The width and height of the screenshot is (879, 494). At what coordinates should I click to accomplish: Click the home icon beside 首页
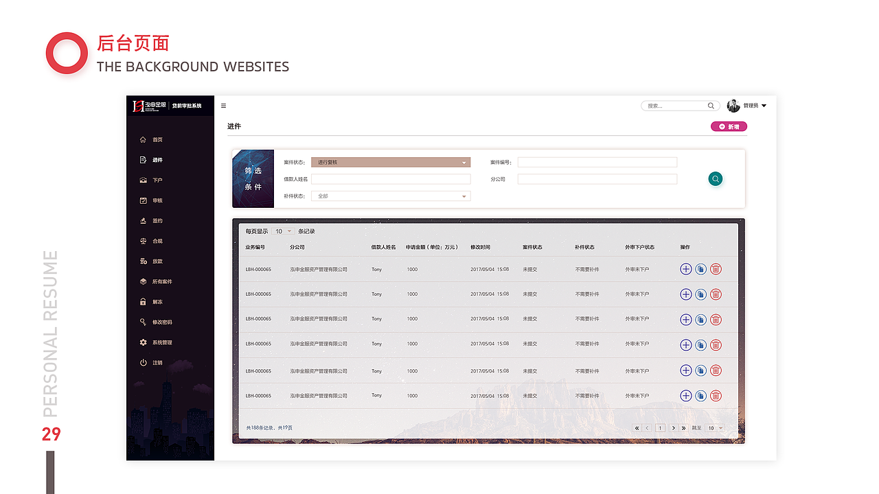tap(143, 139)
